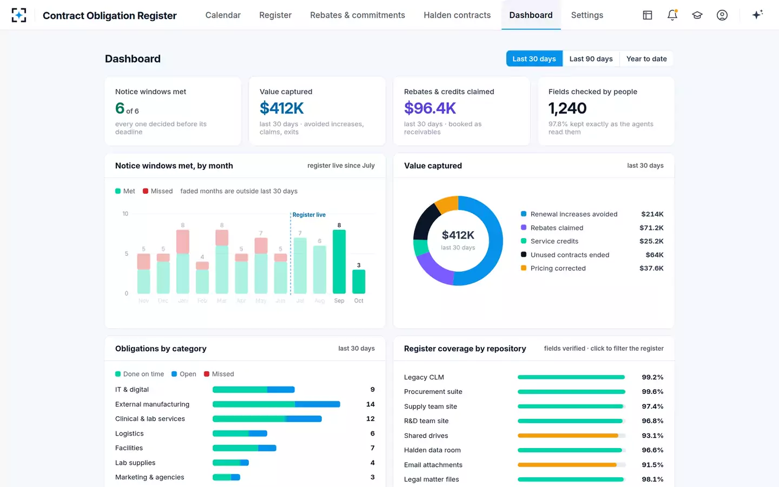779x487 pixels.
Task: Open the layout panel icon in header
Action: click(x=648, y=15)
